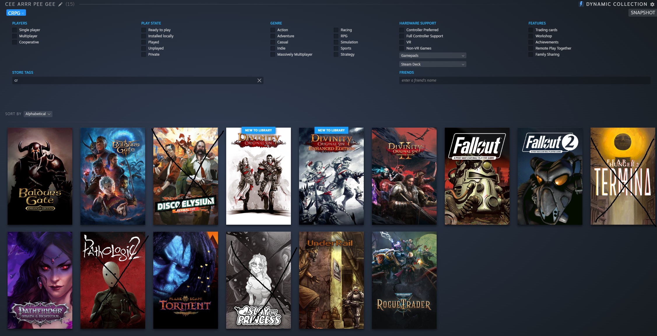Clear the store tags search text
This screenshot has height=336, width=657.
pyautogui.click(x=259, y=80)
